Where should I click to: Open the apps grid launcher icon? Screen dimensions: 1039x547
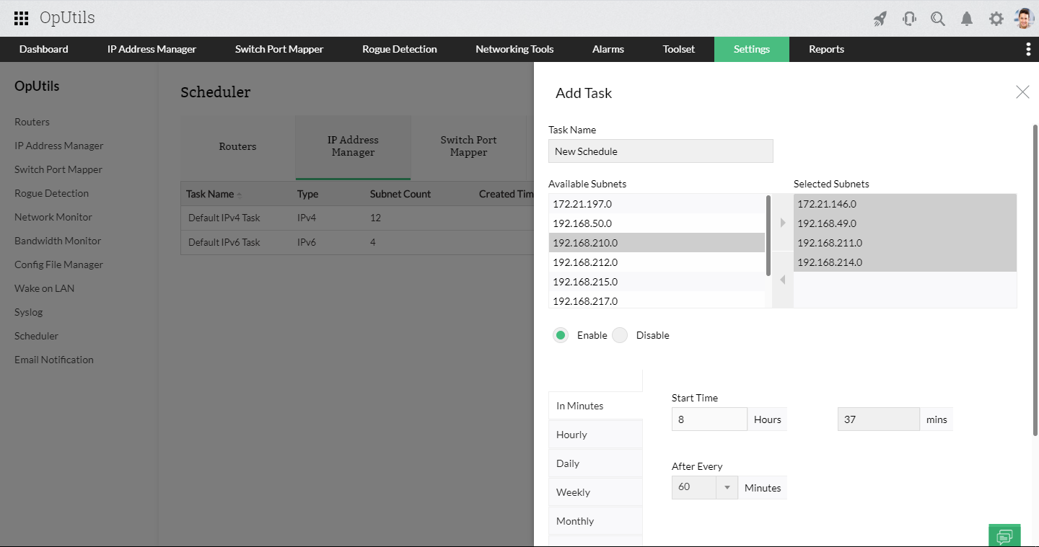pyautogui.click(x=22, y=19)
